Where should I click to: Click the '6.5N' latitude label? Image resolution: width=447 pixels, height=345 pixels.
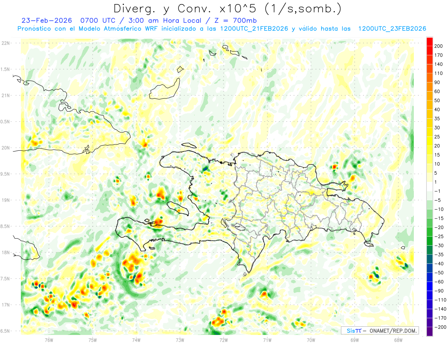pyautogui.click(x=5, y=331)
